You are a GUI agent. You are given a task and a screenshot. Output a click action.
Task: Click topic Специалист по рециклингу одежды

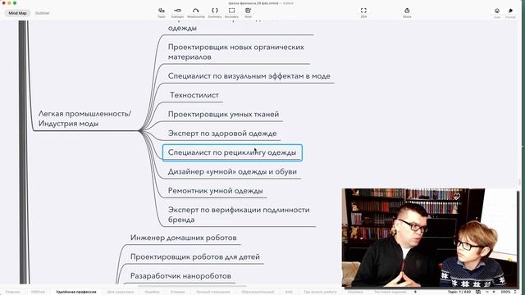click(x=232, y=152)
